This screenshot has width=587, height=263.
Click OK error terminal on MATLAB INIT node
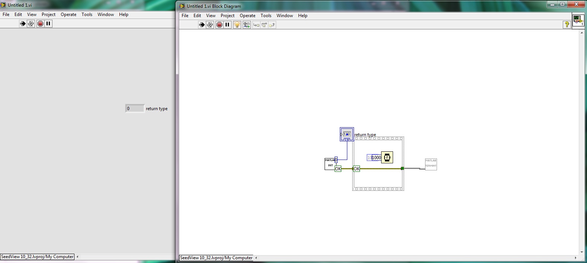pos(338,169)
